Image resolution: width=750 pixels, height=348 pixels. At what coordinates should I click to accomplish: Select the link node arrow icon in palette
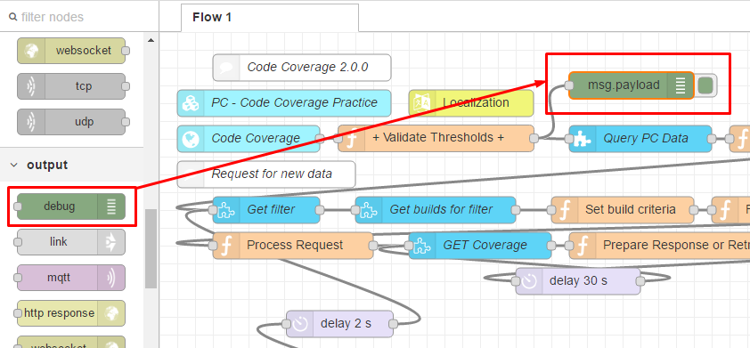point(111,242)
